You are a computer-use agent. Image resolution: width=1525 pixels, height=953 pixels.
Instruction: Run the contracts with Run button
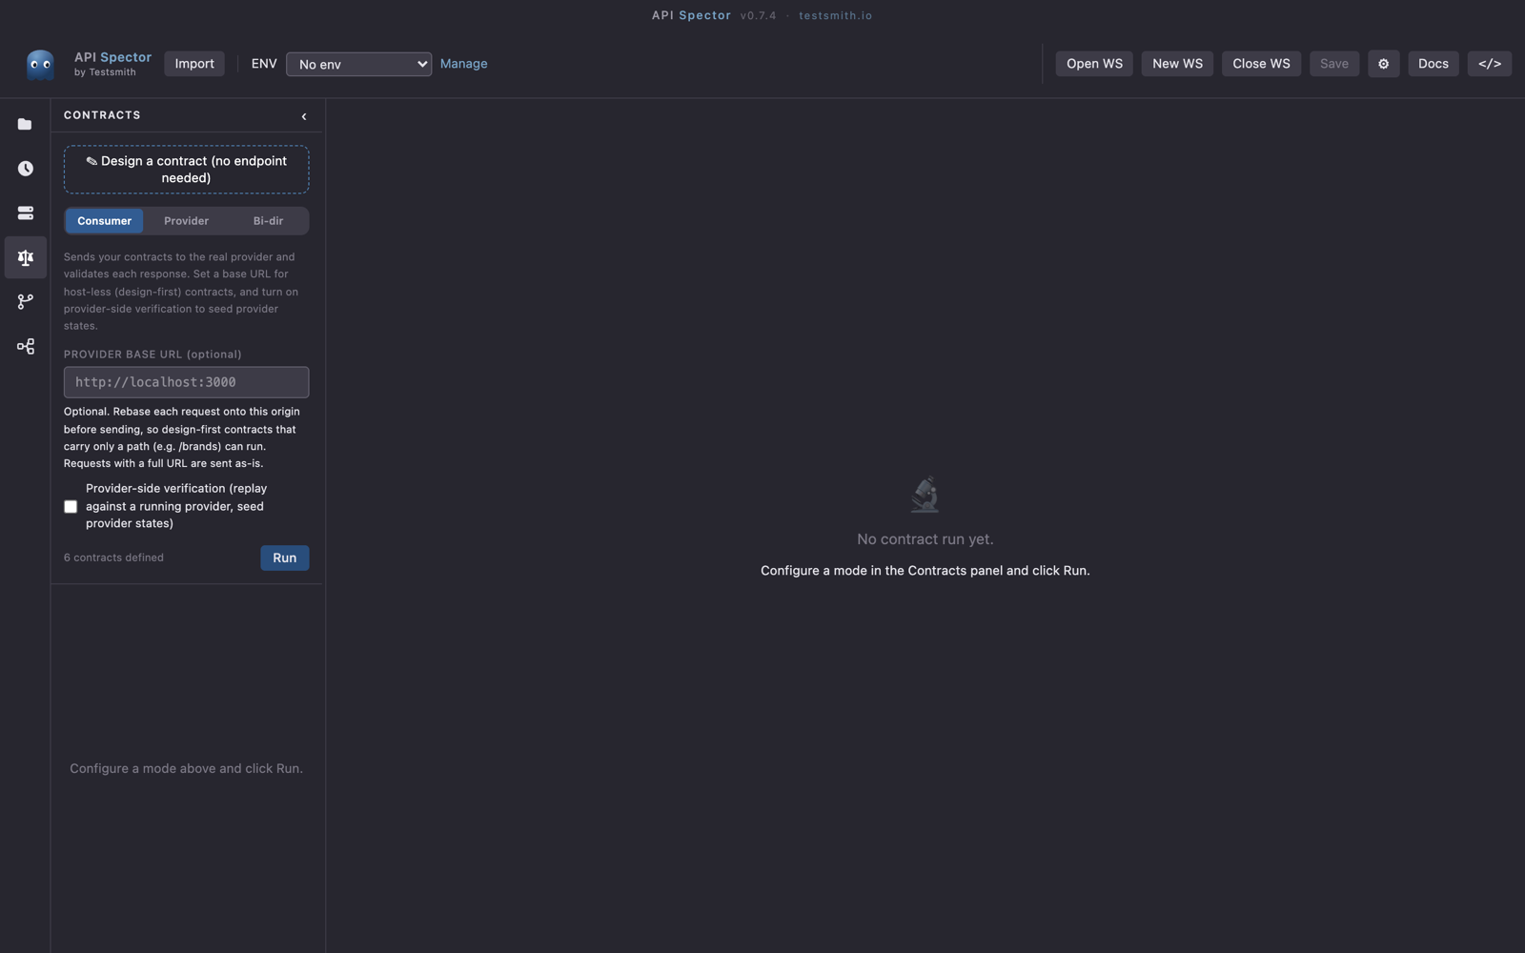click(x=284, y=558)
